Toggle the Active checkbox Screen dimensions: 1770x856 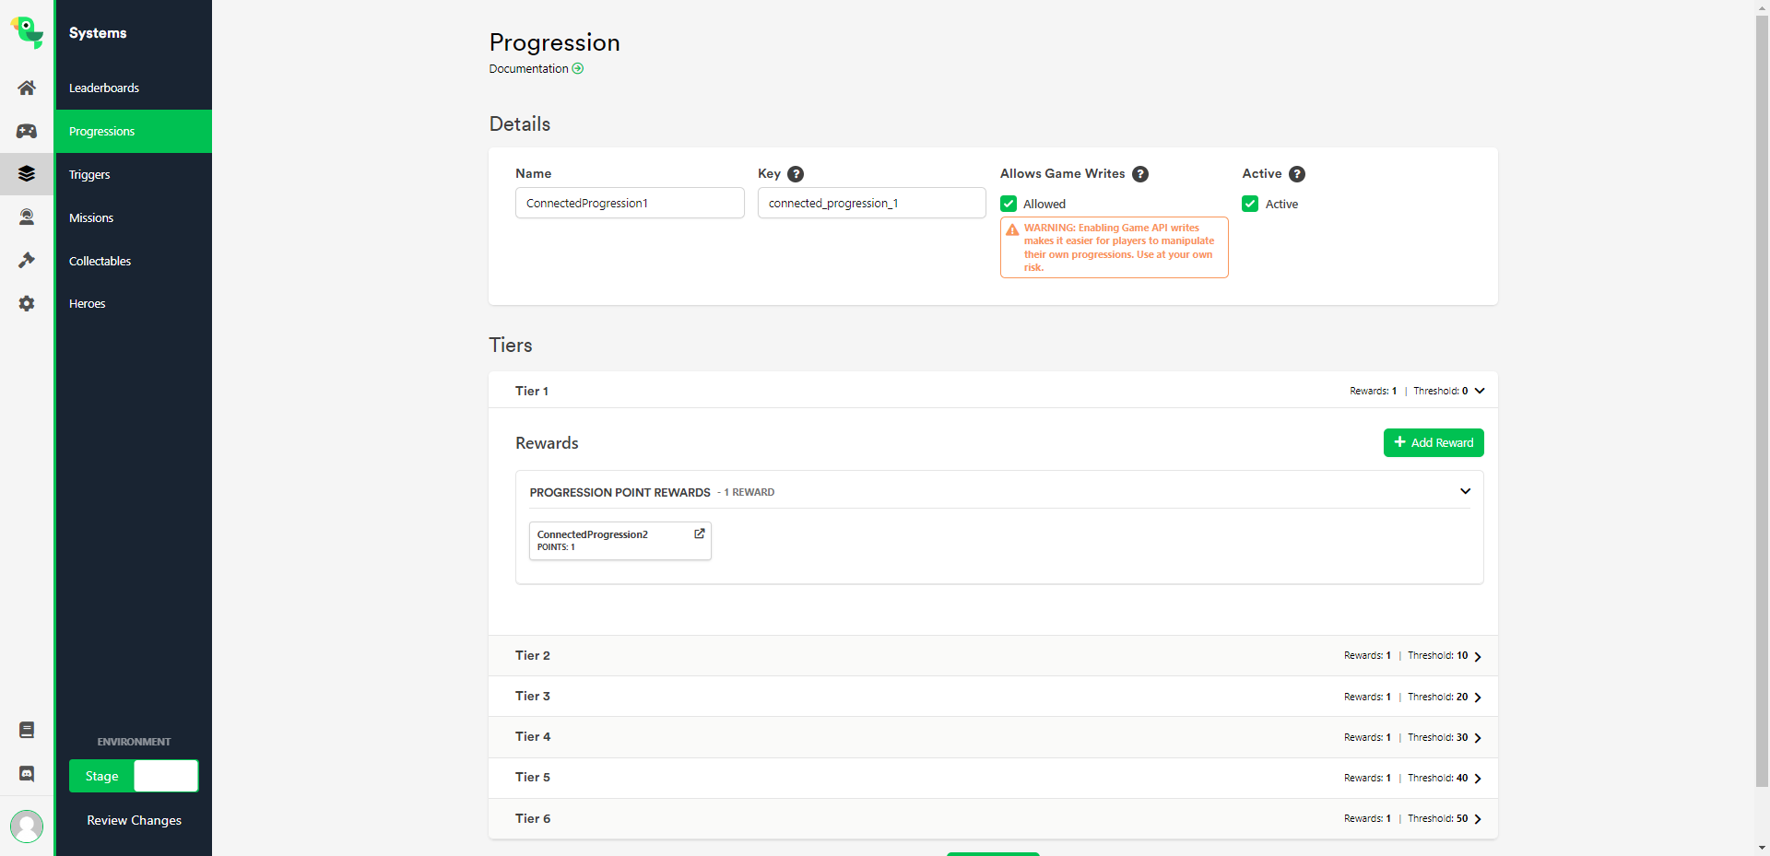[1250, 204]
